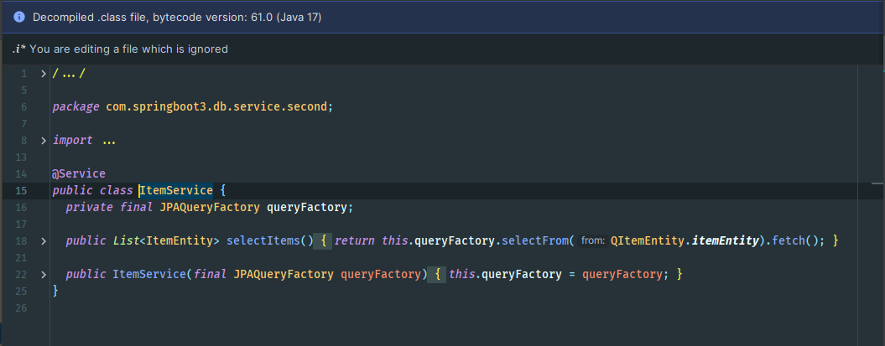The height and width of the screenshot is (346, 885).
Task: Click the error stripe mark beside line 15
Action: 877,183
